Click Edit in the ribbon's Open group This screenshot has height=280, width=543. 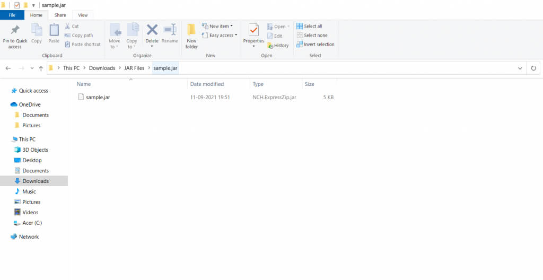pos(275,36)
